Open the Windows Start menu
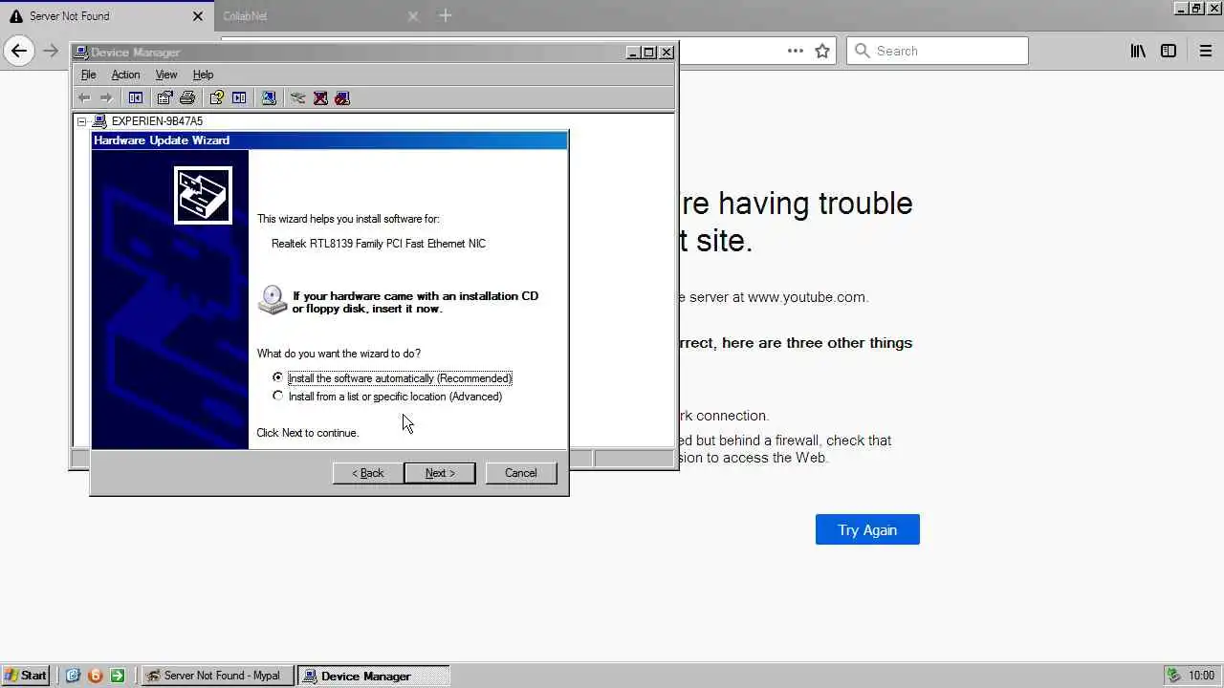 (26, 676)
